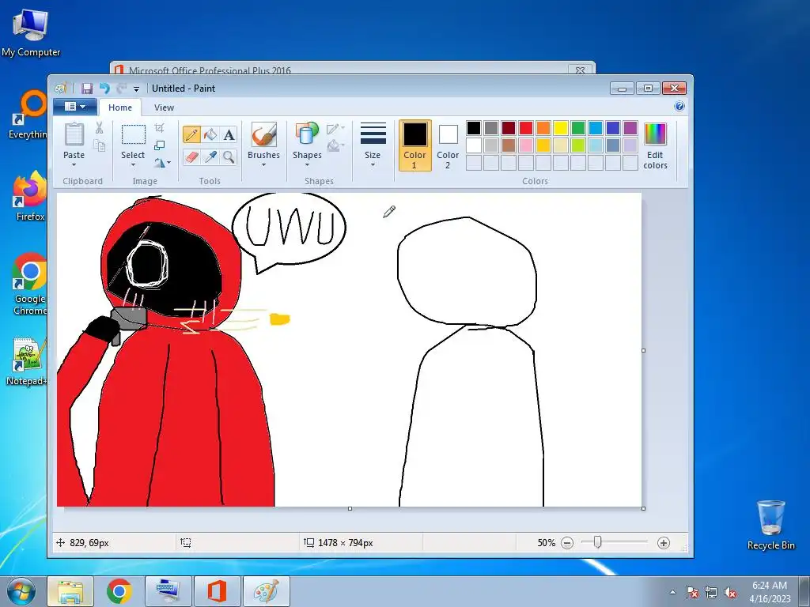Click the muted volume tray icon
810x607 pixels.
730,593
